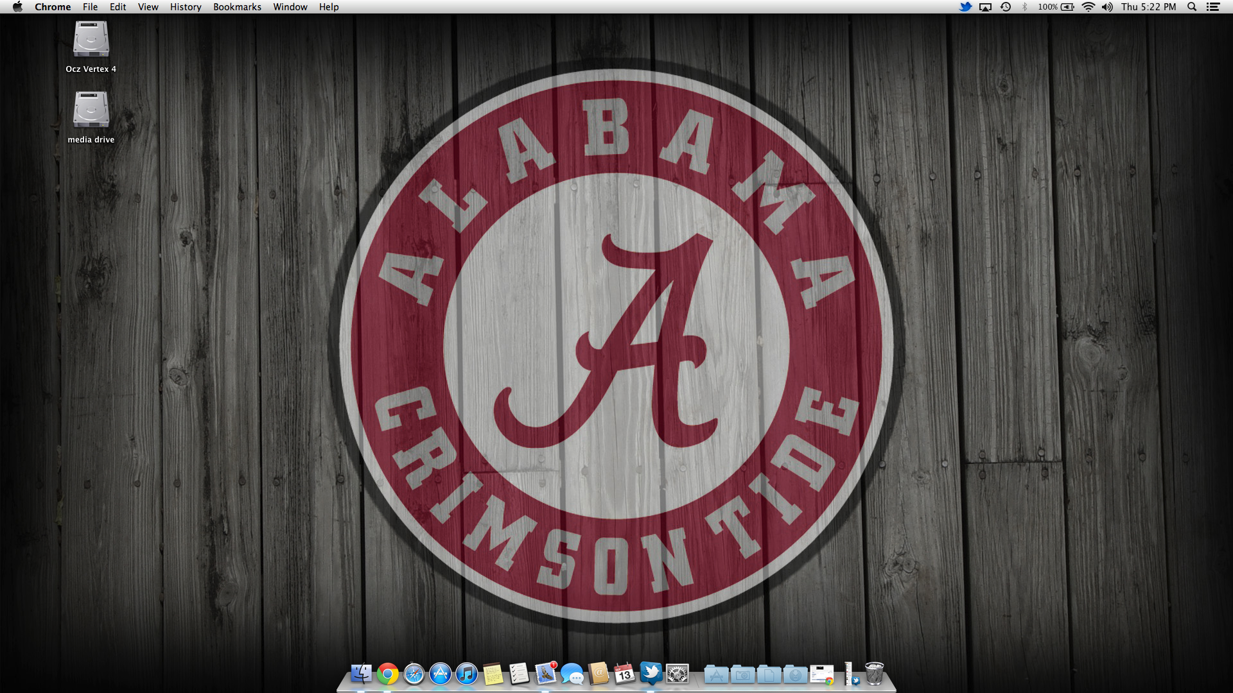Open the App Store Dock icon

(441, 674)
